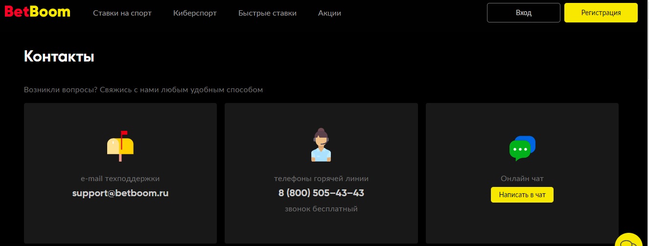Click the Возникли вопросы subtitle text
The width and height of the screenshot is (649, 246).
tap(143, 90)
